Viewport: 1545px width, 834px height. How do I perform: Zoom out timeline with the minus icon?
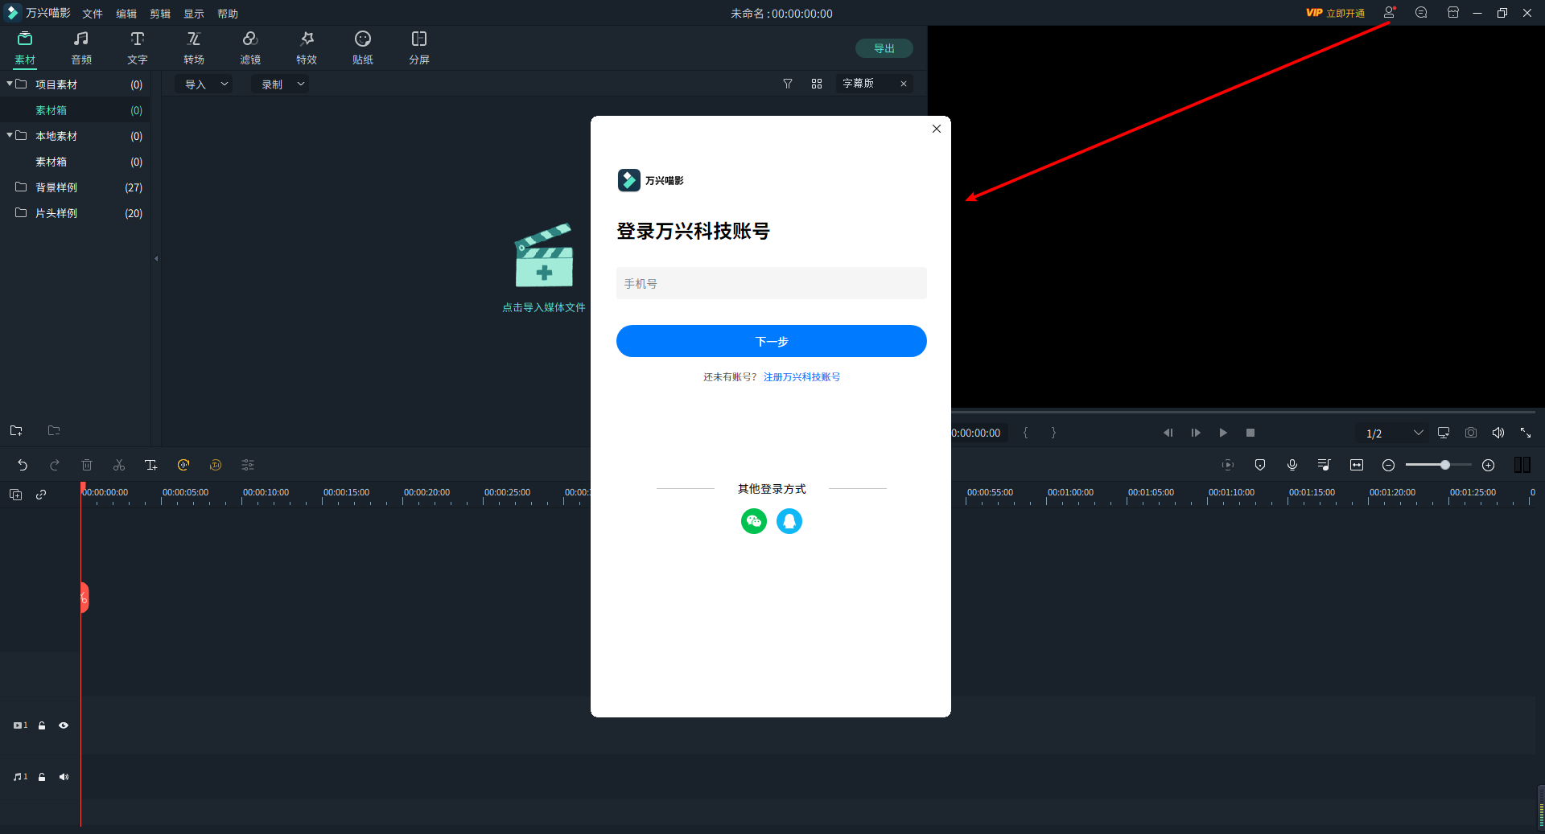pos(1388,465)
